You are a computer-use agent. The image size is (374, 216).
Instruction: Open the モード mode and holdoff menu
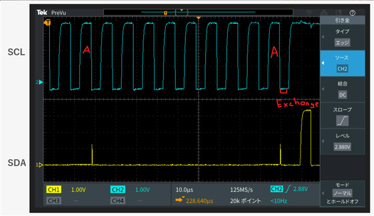342,193
